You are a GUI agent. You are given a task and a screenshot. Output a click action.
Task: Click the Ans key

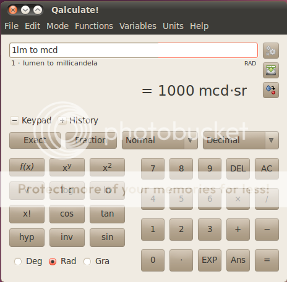coord(238,260)
